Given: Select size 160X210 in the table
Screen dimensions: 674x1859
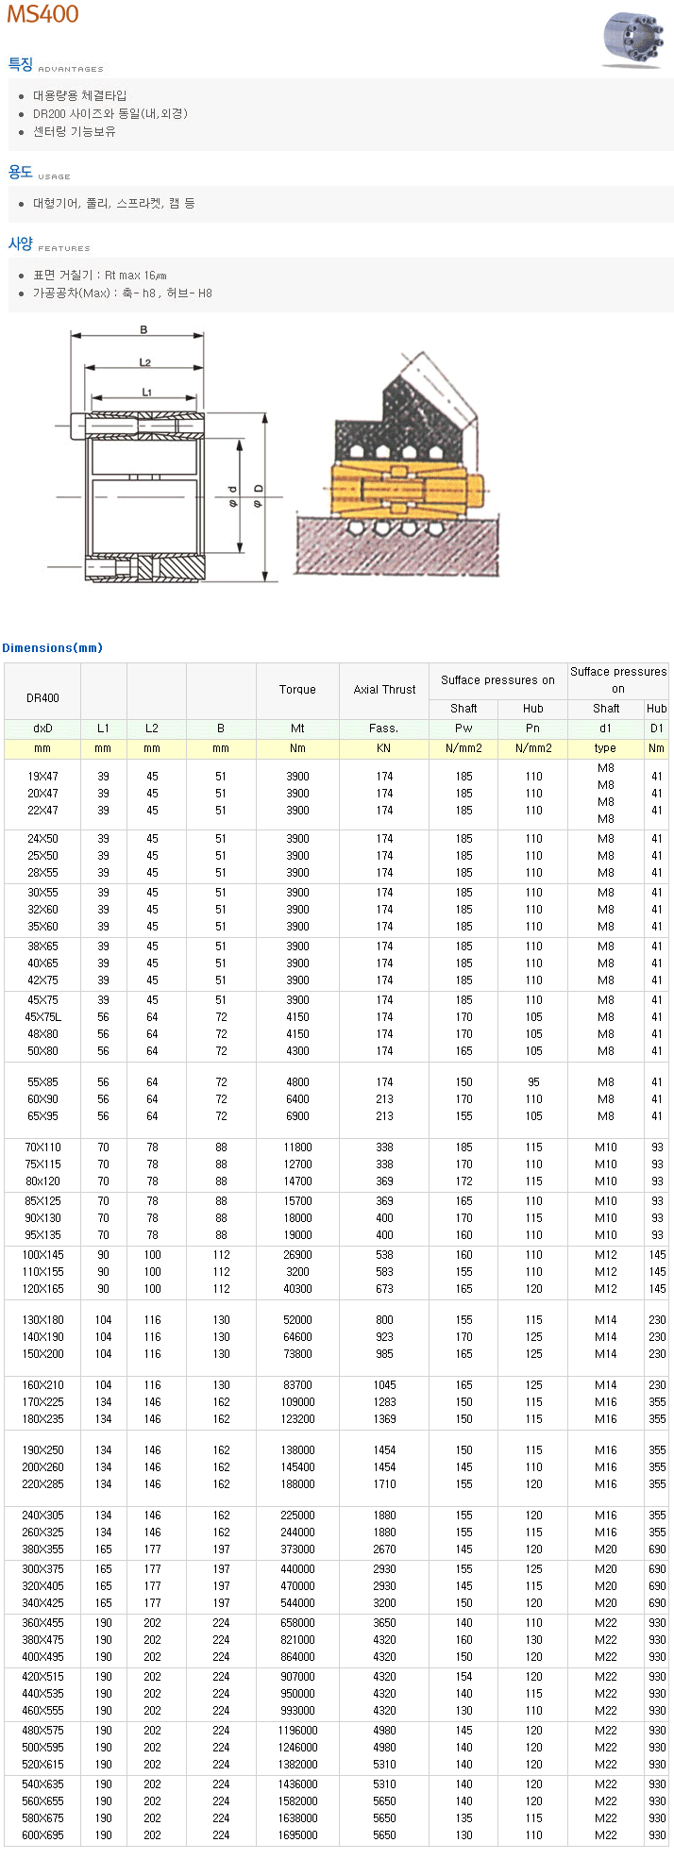Looking at the screenshot, I should (x=42, y=1385).
